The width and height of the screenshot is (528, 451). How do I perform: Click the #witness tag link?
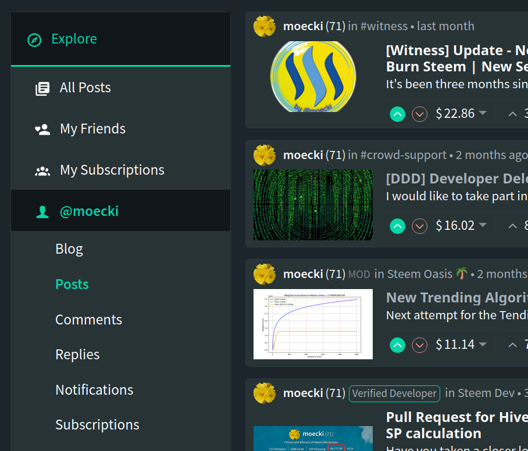tap(384, 26)
